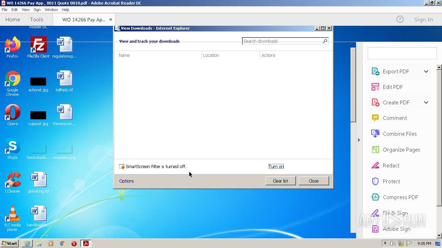Open the Create PDF tool icon
Image resolution: width=442 pixels, height=248 pixels.
(x=375, y=102)
